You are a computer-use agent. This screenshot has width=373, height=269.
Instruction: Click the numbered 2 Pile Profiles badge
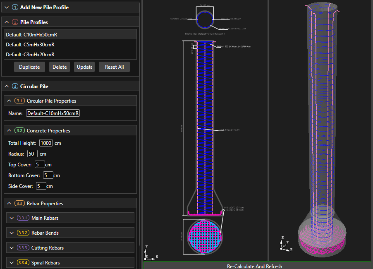coord(15,22)
